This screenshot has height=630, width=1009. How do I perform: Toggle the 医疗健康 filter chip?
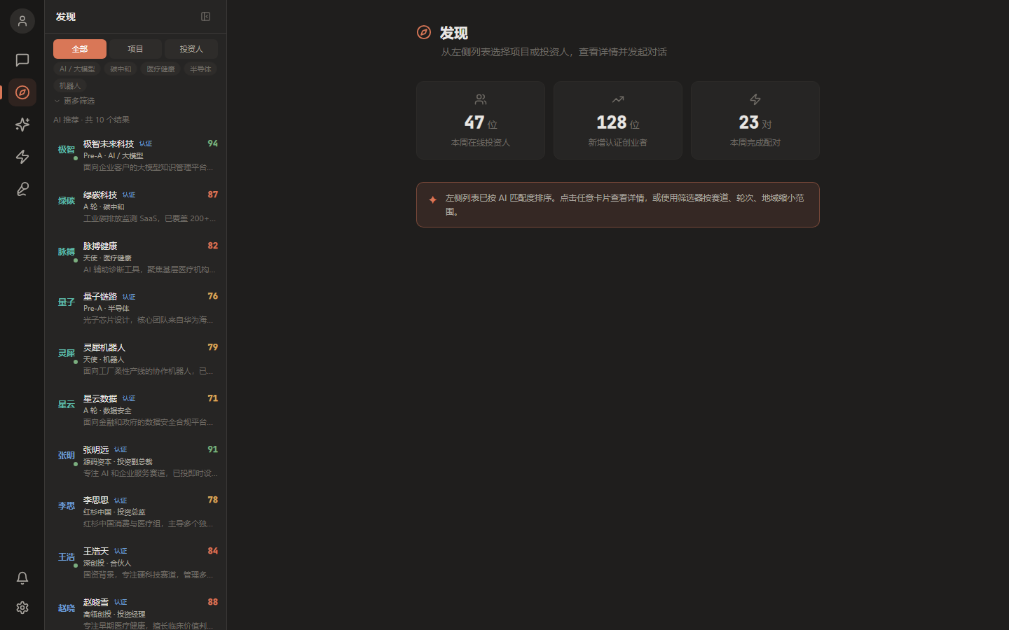click(160, 69)
